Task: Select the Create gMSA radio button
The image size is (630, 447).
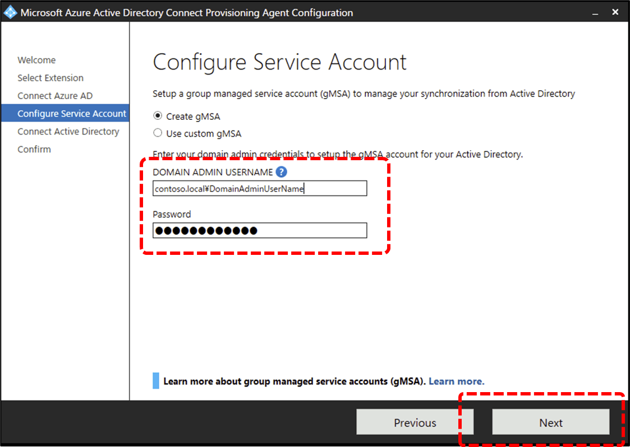Action: [158, 116]
